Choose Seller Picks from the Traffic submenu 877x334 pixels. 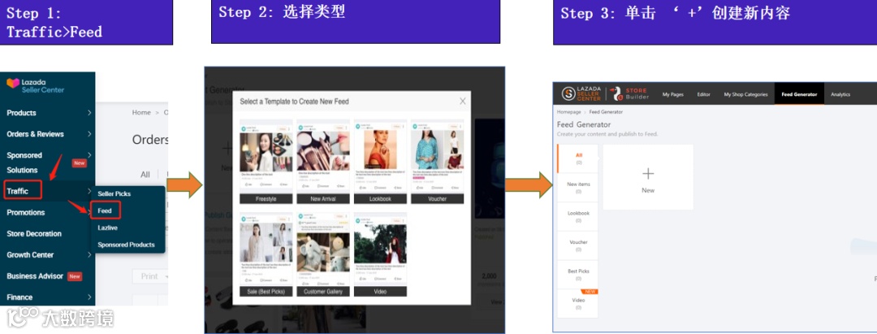coord(114,193)
